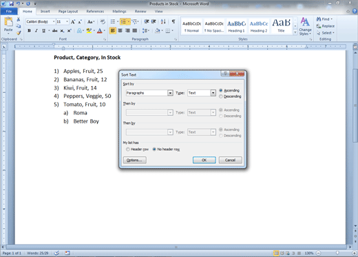Click the Bold formatting icon

tap(29, 30)
